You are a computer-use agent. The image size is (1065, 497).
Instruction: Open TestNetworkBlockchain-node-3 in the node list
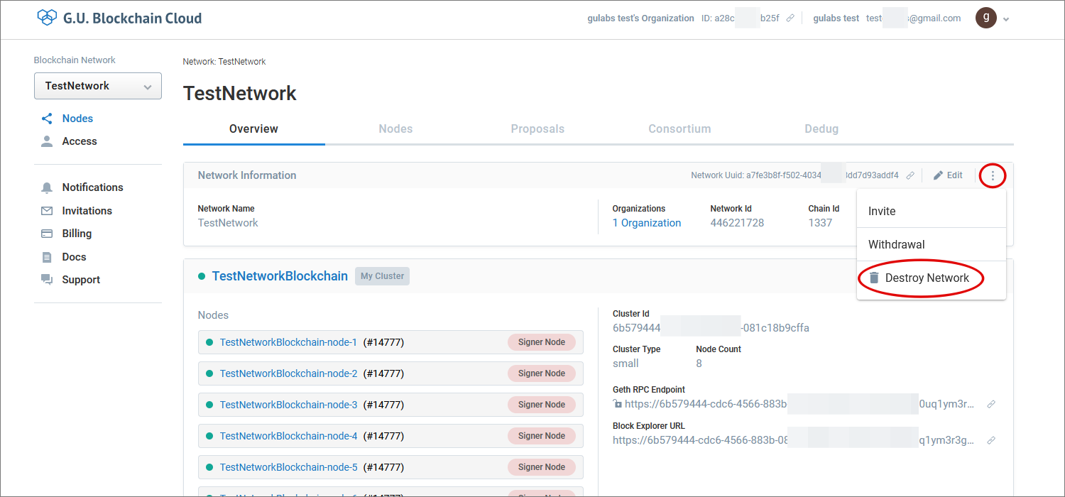(x=288, y=405)
